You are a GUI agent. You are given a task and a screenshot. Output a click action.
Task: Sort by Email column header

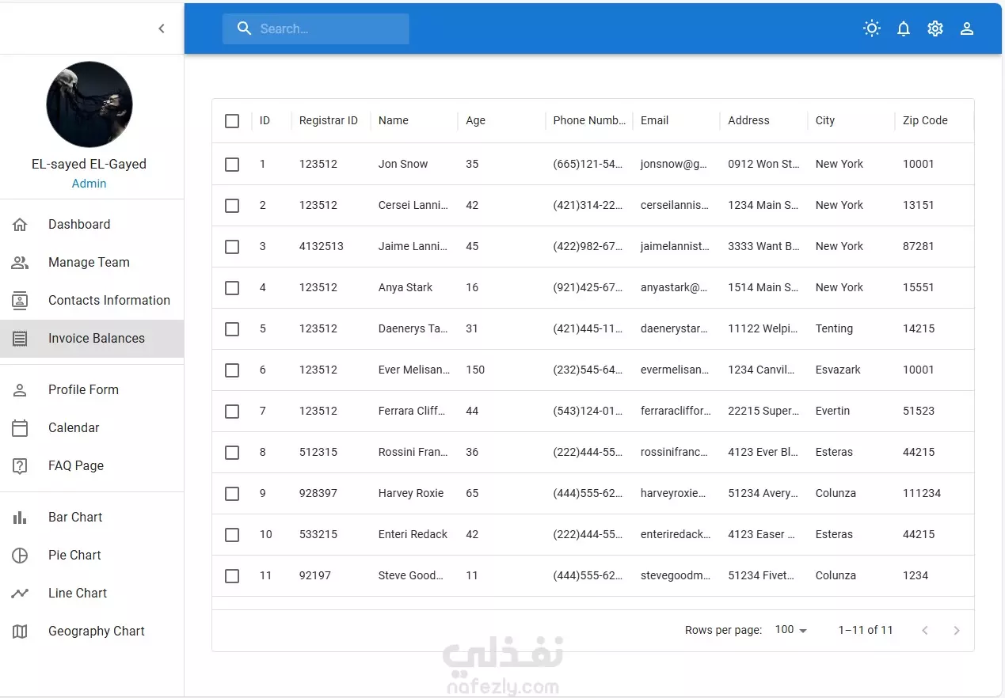click(654, 121)
